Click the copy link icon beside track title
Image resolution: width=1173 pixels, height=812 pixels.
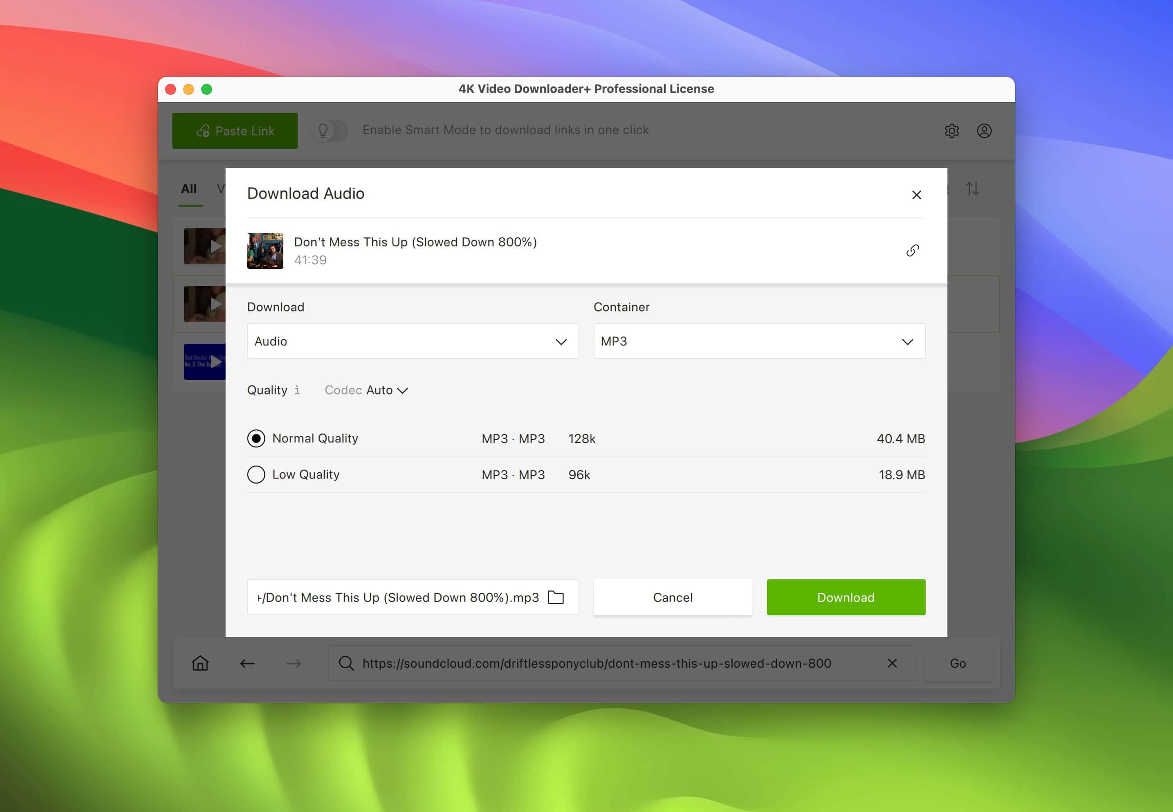click(x=913, y=250)
